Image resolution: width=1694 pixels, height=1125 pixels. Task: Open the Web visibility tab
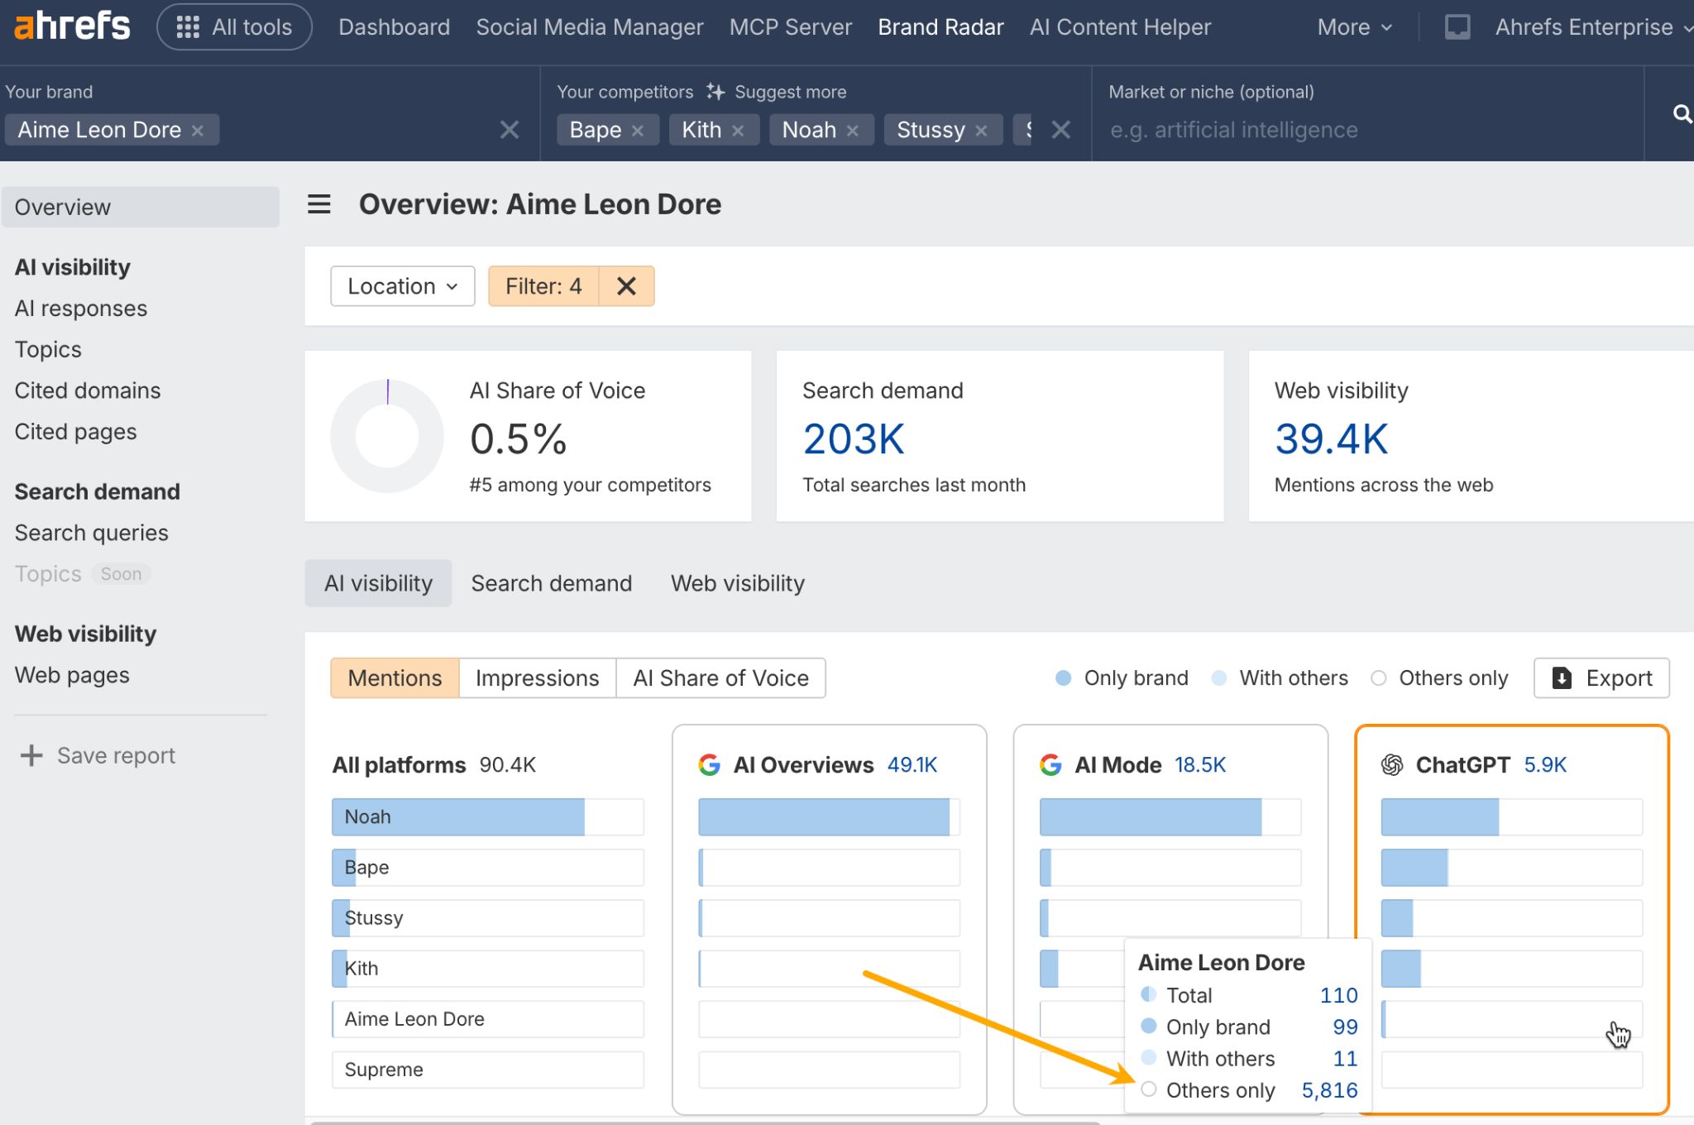pyautogui.click(x=737, y=583)
